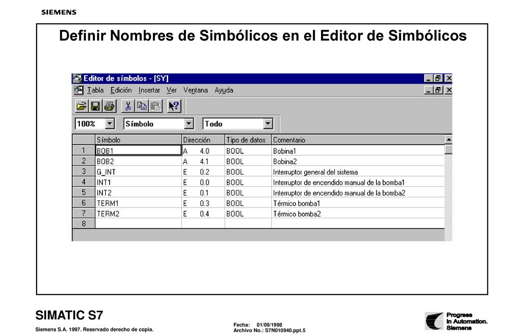Click the empty symbol cell in row 8
The width and height of the screenshot is (520, 335).
138,224
